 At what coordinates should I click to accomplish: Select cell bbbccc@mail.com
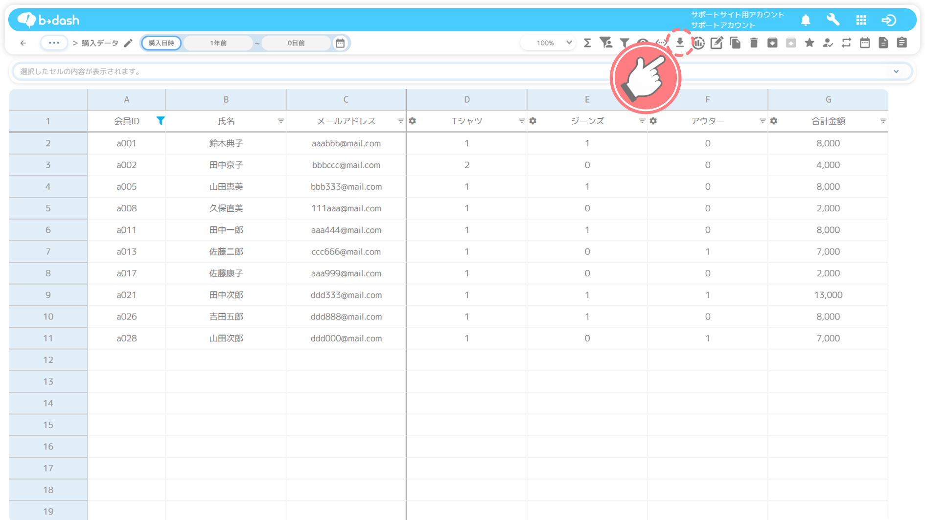click(346, 165)
